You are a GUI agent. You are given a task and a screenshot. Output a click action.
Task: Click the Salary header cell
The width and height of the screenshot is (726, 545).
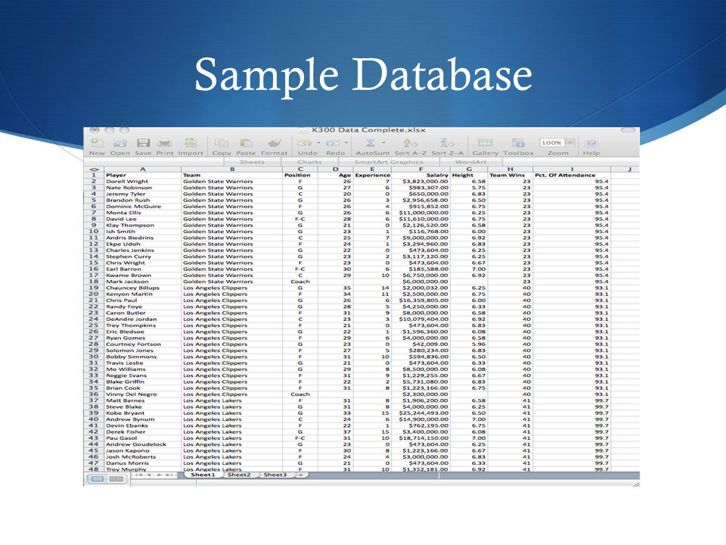click(421, 175)
